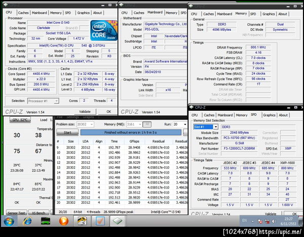The image size is (304, 237).
Task: Click the XMP-1600 column header in Timings Table
Action: tap(287, 163)
